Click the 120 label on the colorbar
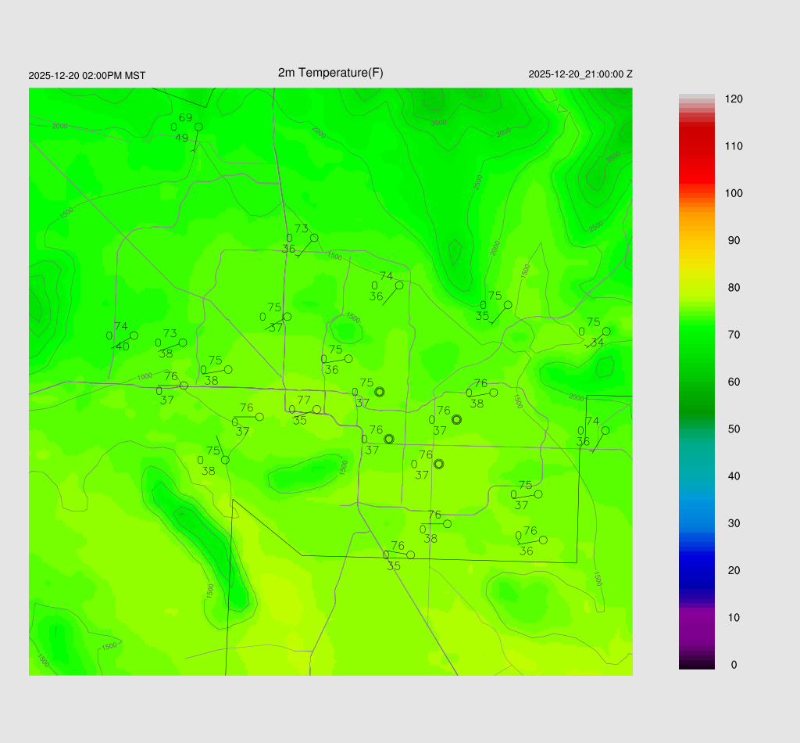 [x=733, y=99]
